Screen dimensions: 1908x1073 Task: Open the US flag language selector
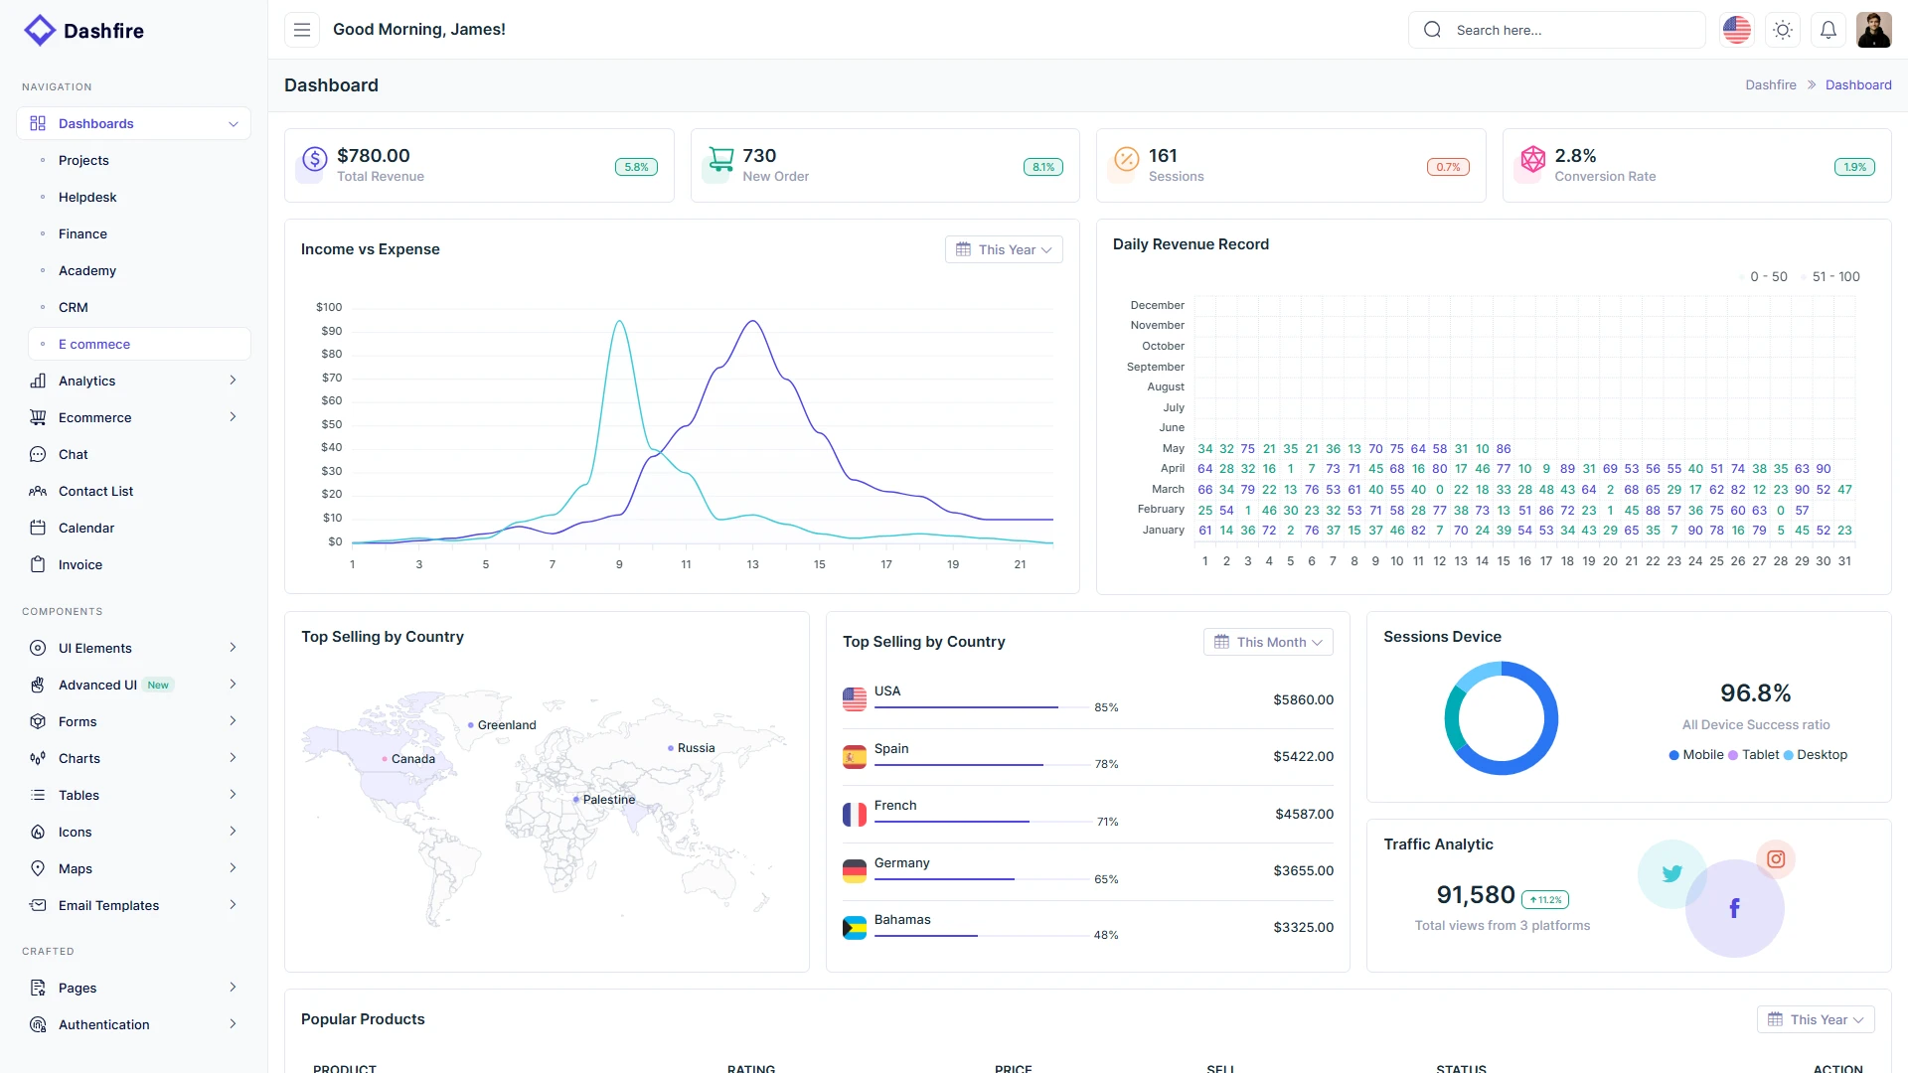coord(1737,30)
